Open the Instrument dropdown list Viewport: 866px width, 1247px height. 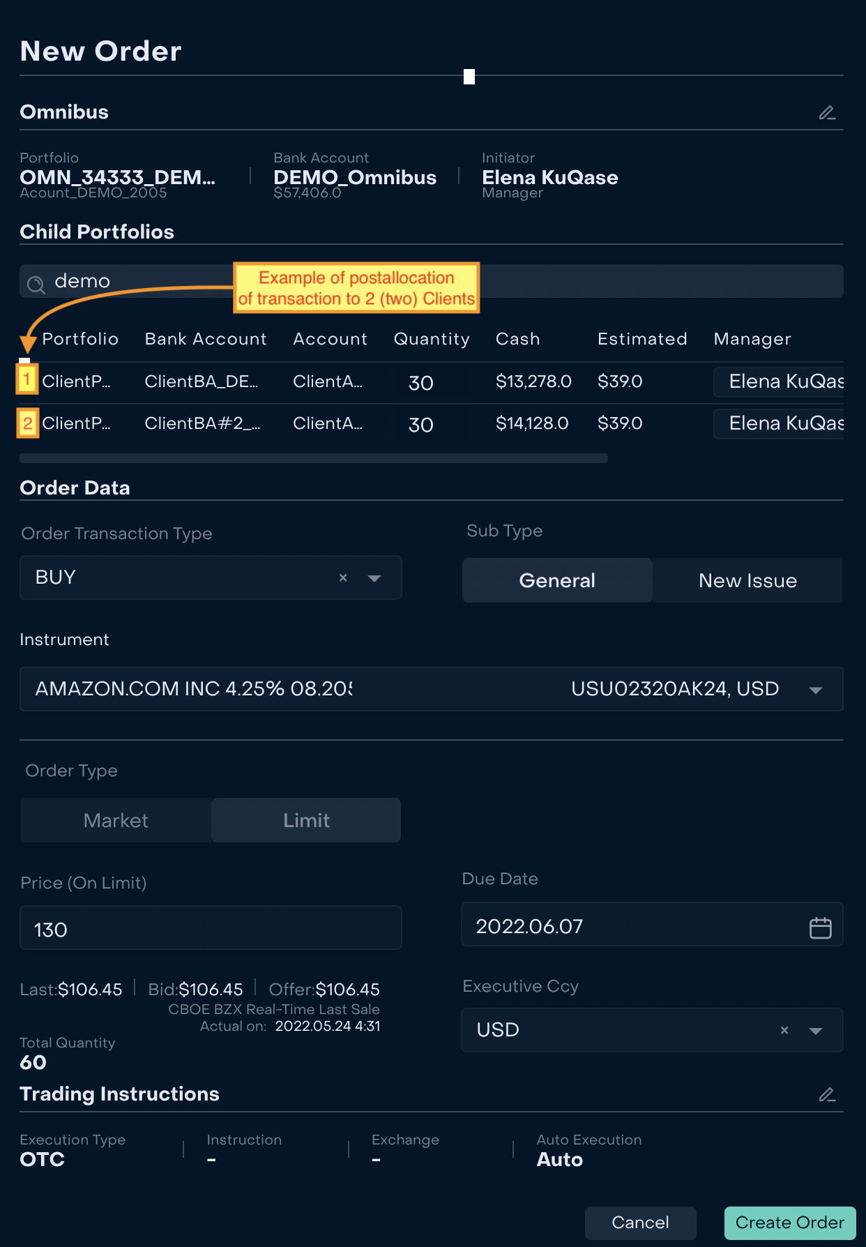click(815, 690)
